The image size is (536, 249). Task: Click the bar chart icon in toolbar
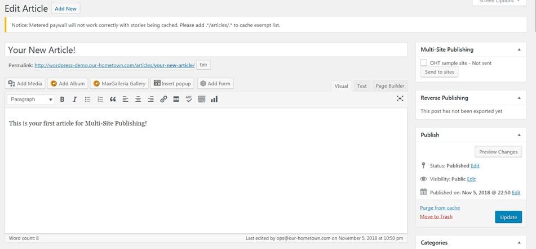(214, 99)
